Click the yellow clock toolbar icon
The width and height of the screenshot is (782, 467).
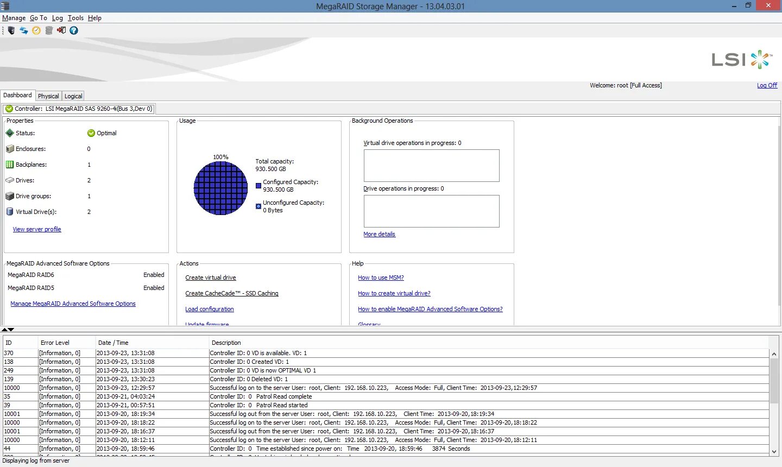coord(36,30)
